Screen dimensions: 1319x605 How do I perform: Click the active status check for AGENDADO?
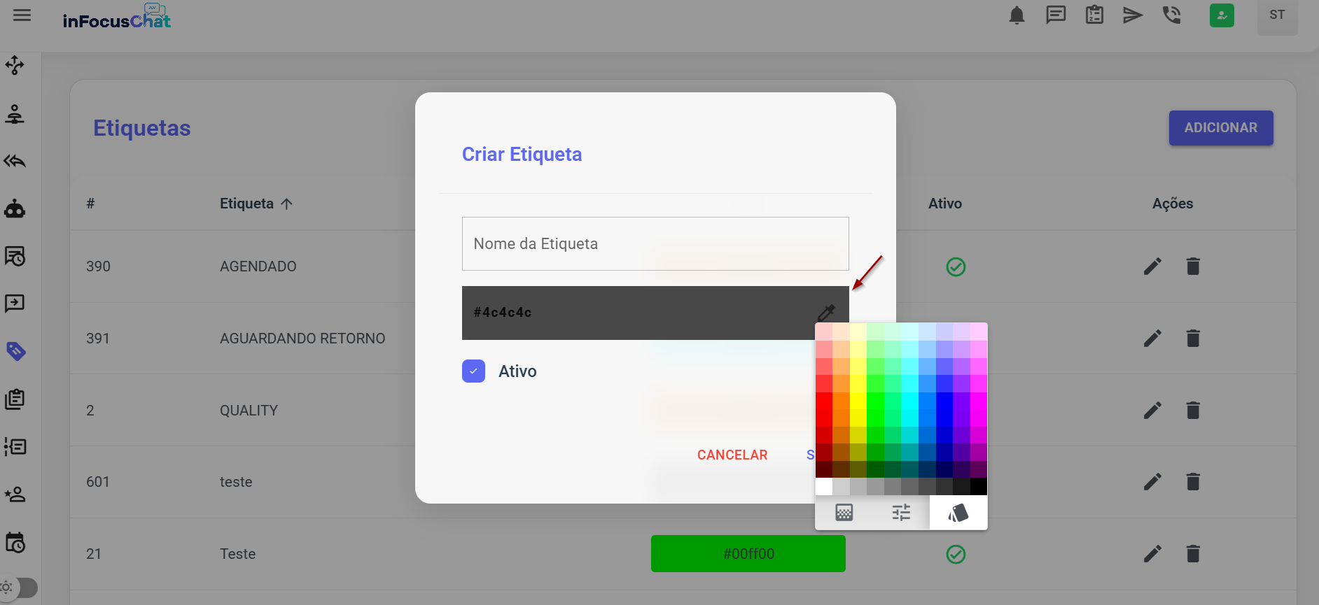956,266
